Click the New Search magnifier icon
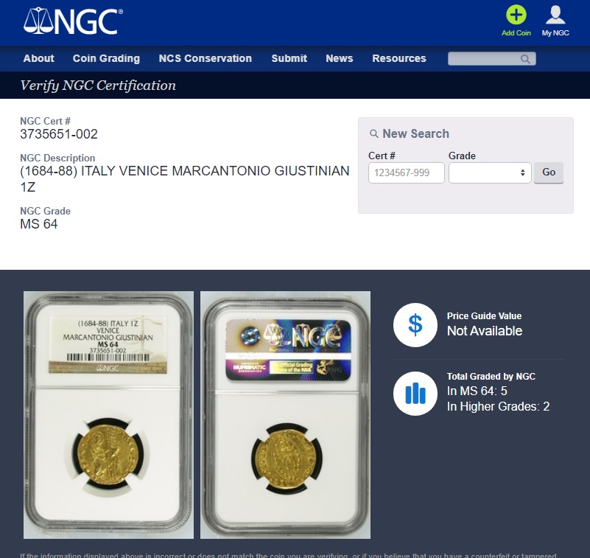This screenshot has height=558, width=590. pos(373,133)
